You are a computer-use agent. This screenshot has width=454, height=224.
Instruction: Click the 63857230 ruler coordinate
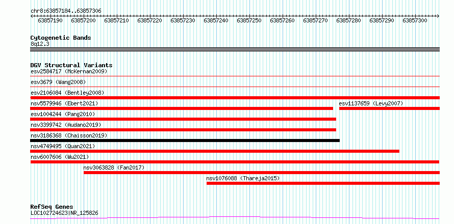(183, 20)
